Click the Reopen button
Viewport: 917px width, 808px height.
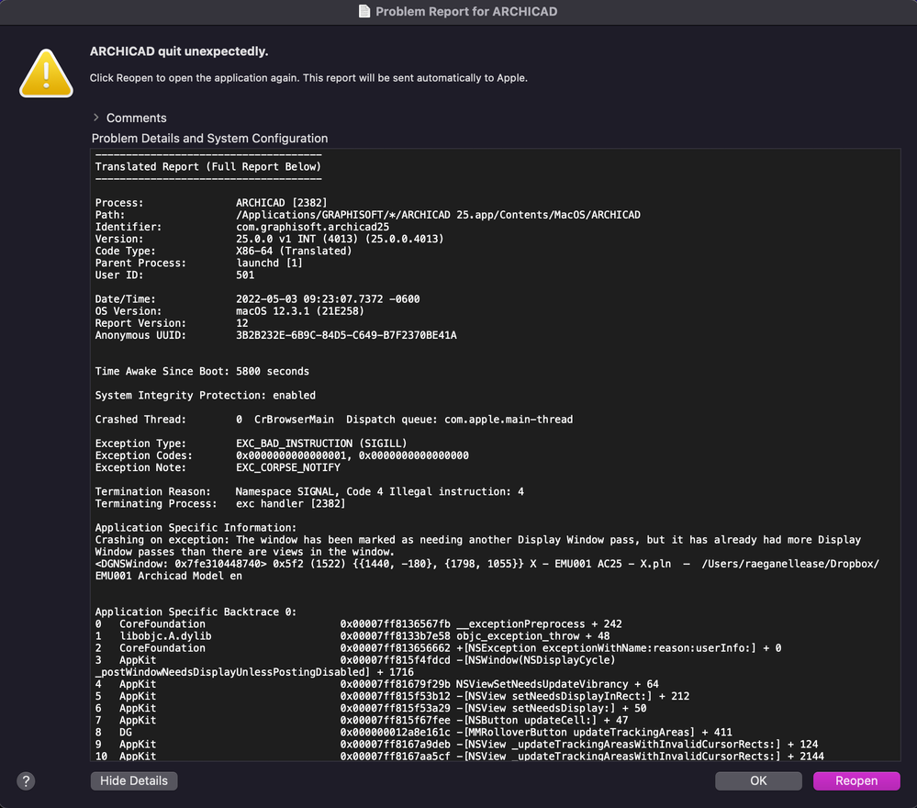(x=856, y=780)
